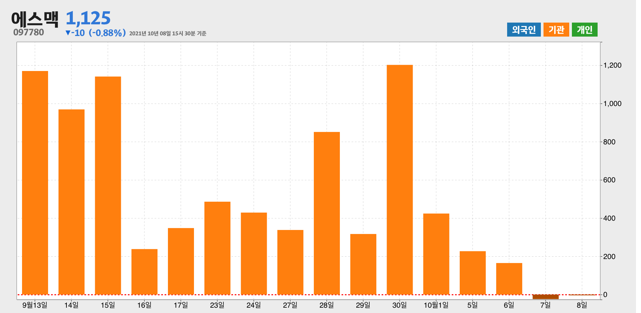The image size is (641, 313).
Task: Click the 600 y-axis label
Action: 609,180
